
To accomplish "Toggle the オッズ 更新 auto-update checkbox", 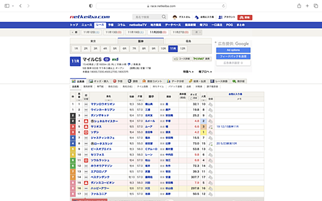I will coord(193,98).
